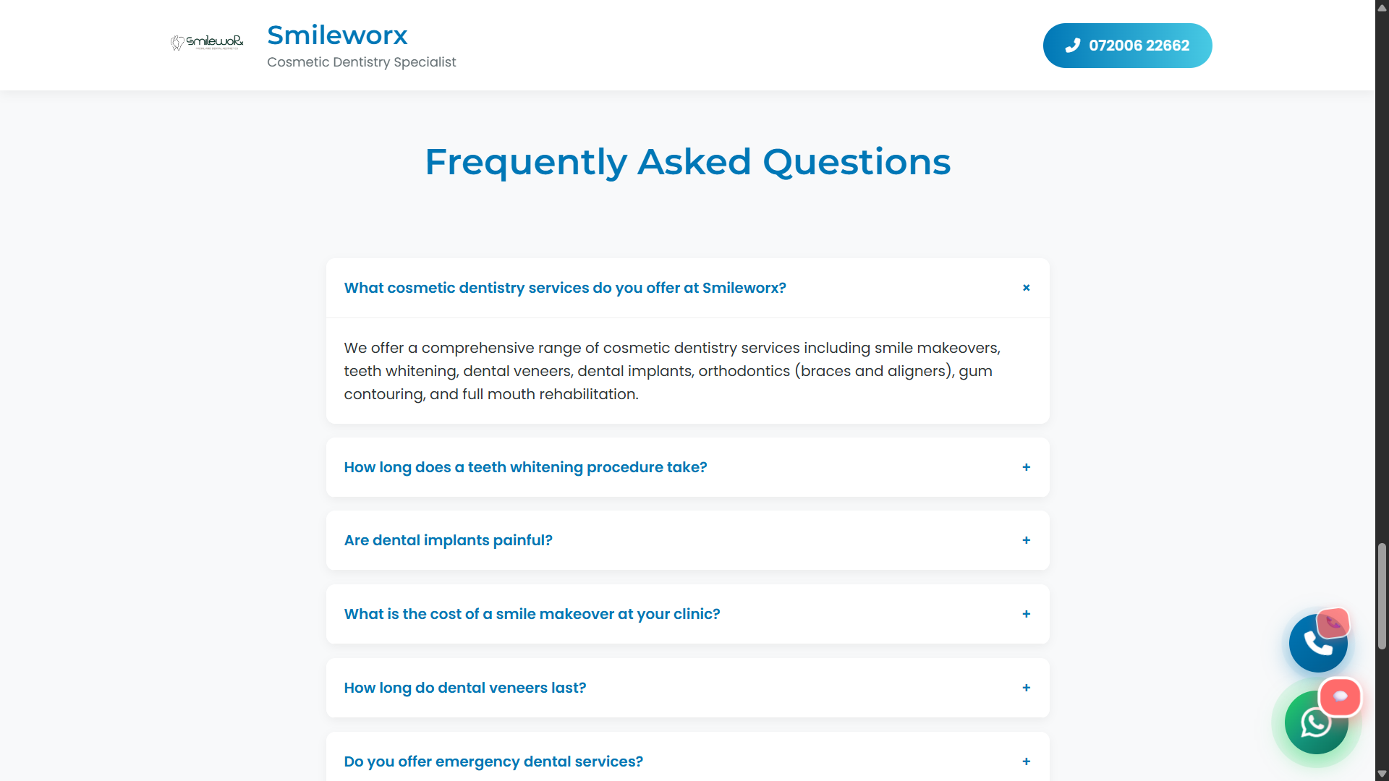Click the scrollbar down arrow
Viewport: 1389px width, 781px height.
(1382, 774)
